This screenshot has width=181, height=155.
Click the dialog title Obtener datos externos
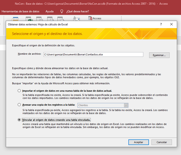coord(38,24)
